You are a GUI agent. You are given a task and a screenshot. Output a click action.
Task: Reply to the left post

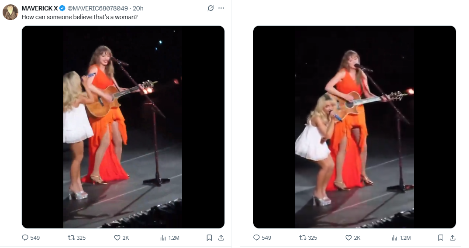25,238
